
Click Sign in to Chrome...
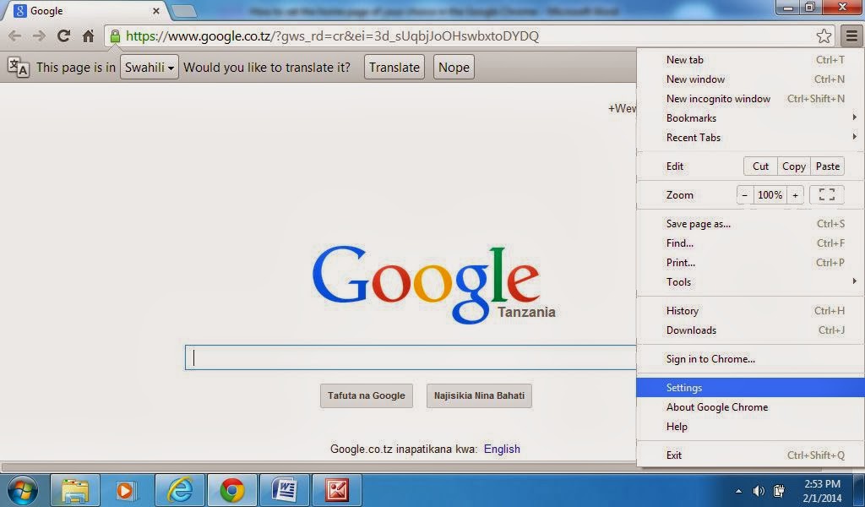pyautogui.click(x=750, y=359)
